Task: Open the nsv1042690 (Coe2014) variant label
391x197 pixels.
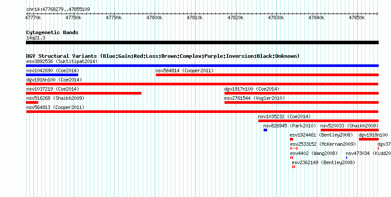Action: [x=53, y=70]
